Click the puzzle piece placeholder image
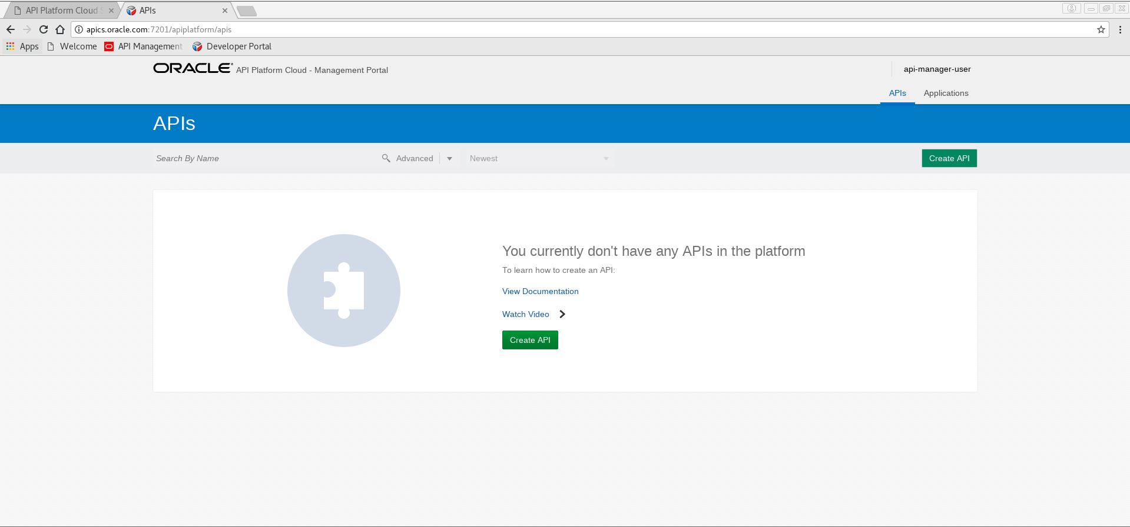This screenshot has height=527, width=1130. [344, 291]
